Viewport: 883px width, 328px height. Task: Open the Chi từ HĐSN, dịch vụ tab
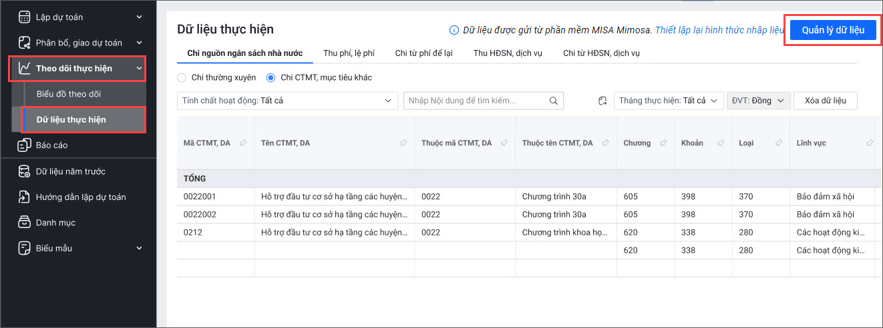pyautogui.click(x=602, y=53)
